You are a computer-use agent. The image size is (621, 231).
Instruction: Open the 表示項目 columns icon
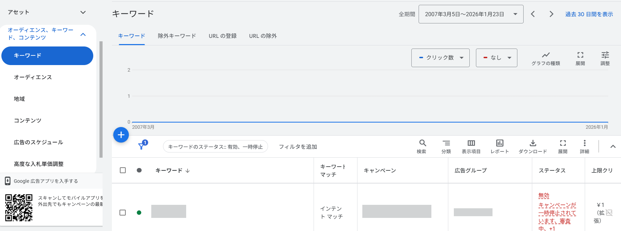pos(471,143)
